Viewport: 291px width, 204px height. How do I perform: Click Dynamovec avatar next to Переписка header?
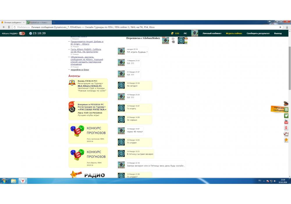click(x=165, y=40)
